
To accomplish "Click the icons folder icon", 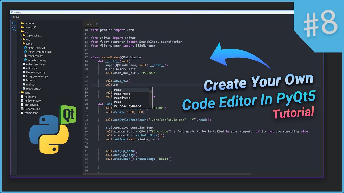I will [24, 44].
